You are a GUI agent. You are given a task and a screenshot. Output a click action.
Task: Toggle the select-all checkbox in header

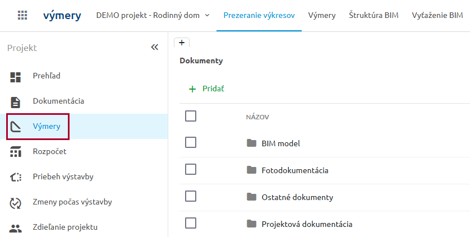coord(191,116)
